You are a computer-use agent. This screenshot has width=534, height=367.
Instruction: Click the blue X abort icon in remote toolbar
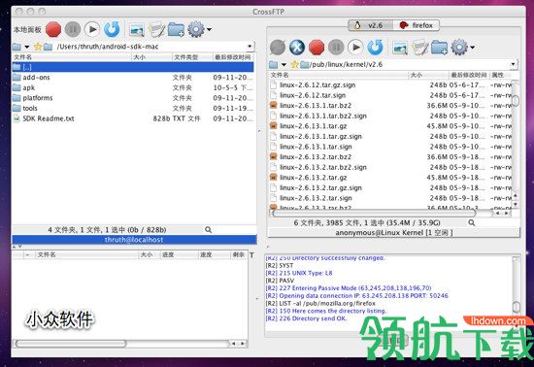297,48
